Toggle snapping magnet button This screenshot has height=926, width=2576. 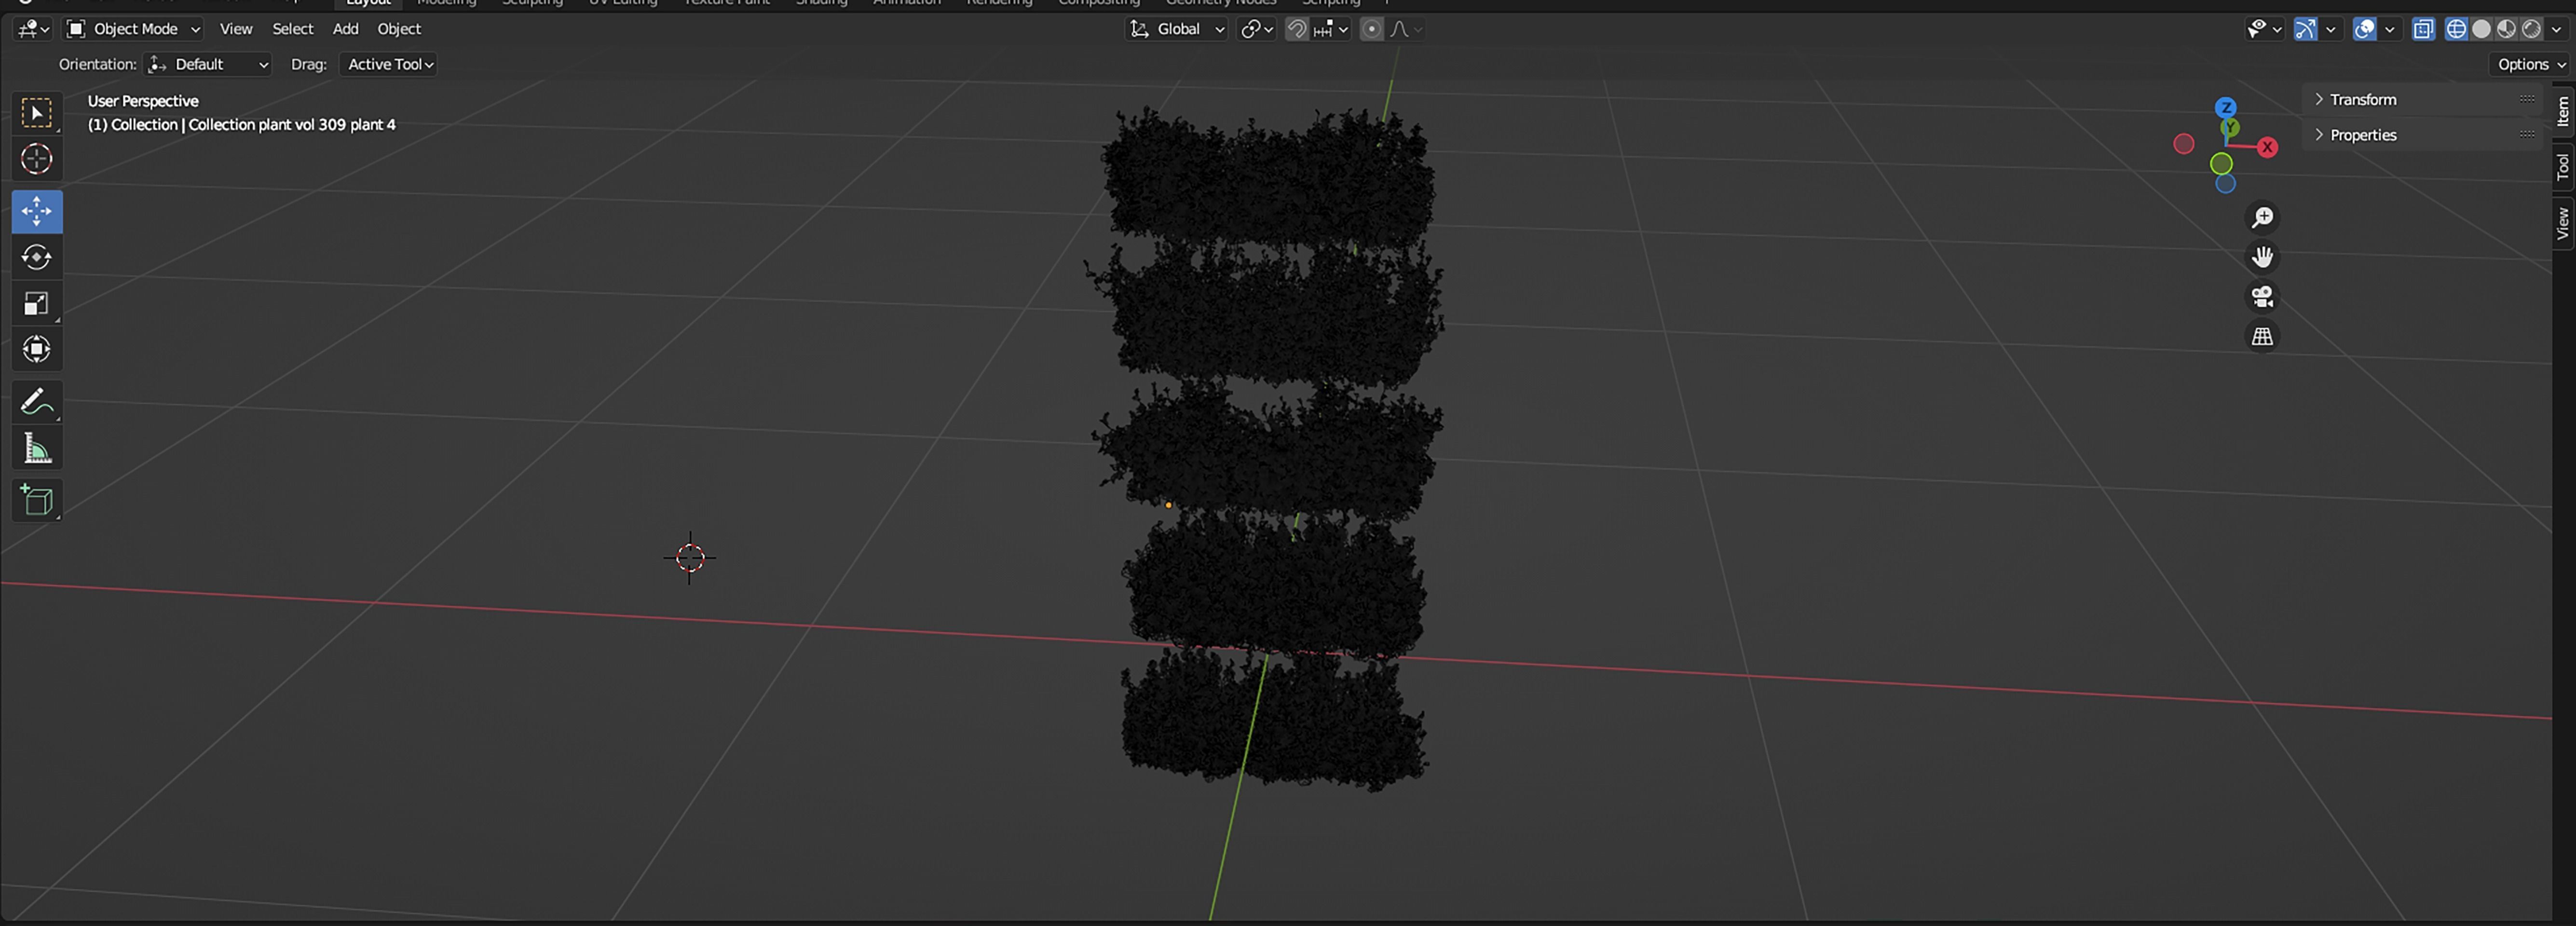click(1296, 29)
